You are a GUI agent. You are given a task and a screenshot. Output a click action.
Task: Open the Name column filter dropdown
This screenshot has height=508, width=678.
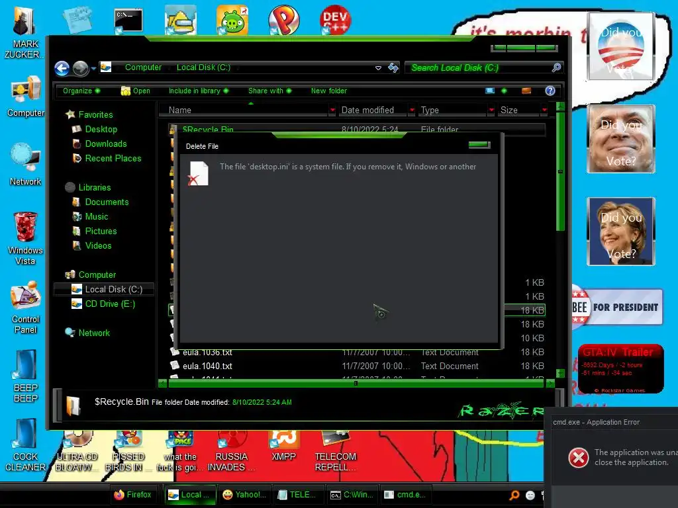(332, 110)
